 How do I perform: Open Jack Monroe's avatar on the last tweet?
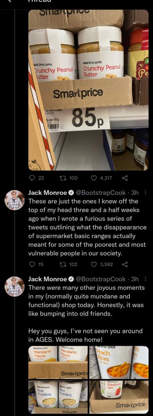click(15, 286)
